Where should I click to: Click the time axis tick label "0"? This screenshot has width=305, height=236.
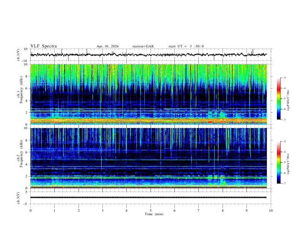30,211
